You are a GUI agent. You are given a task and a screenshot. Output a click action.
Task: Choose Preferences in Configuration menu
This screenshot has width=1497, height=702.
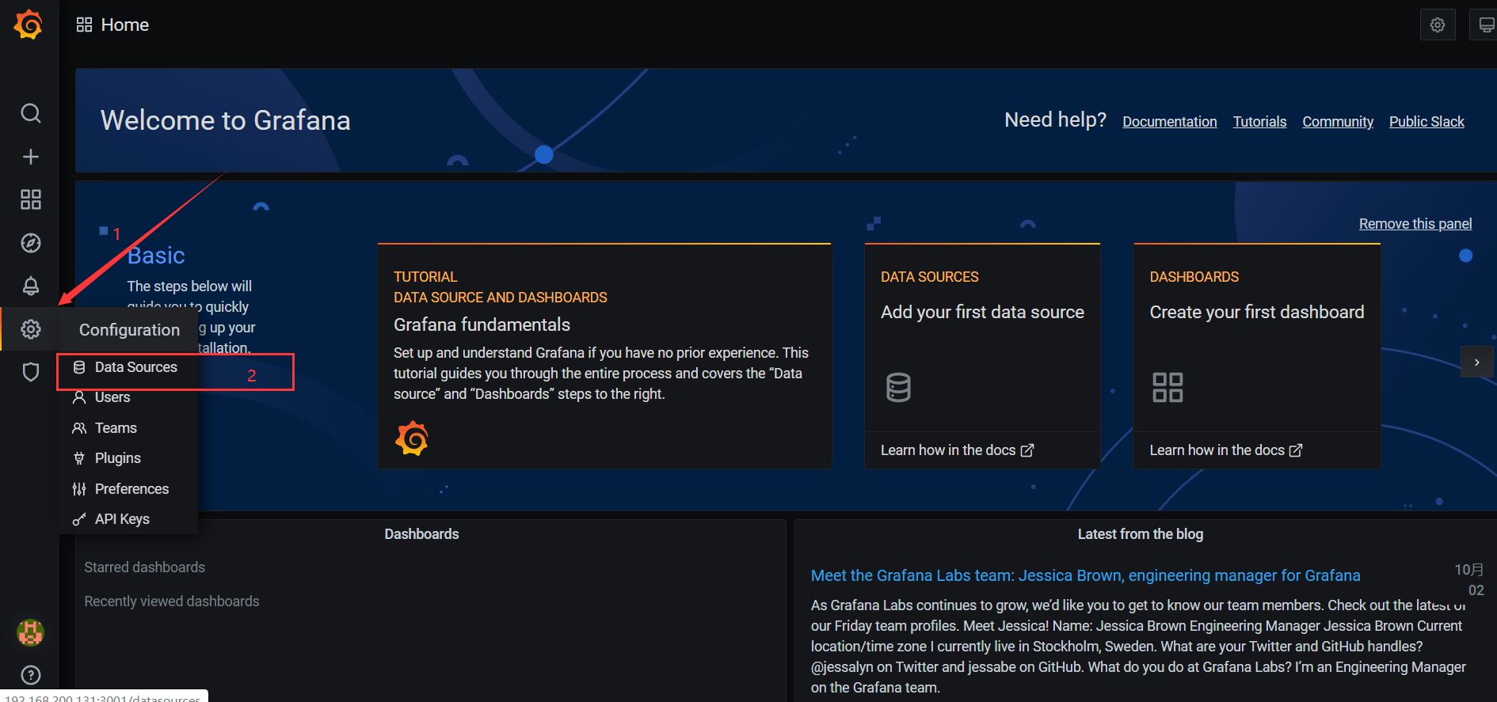[x=131, y=489]
